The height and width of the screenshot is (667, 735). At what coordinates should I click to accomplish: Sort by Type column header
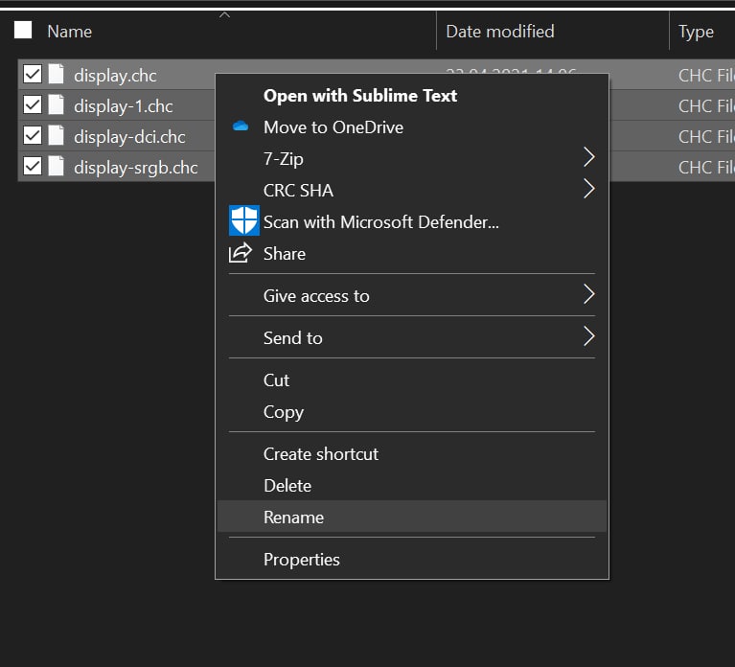696,32
